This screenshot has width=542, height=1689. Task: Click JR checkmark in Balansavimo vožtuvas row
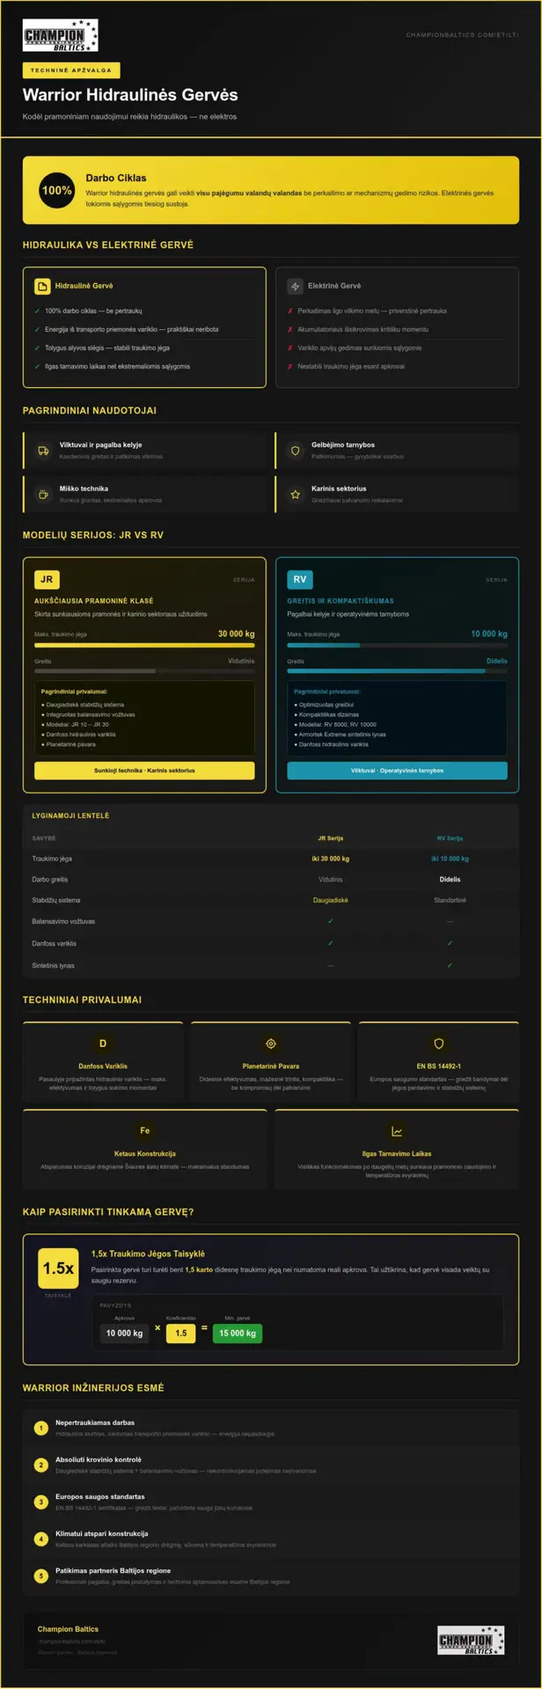331,921
